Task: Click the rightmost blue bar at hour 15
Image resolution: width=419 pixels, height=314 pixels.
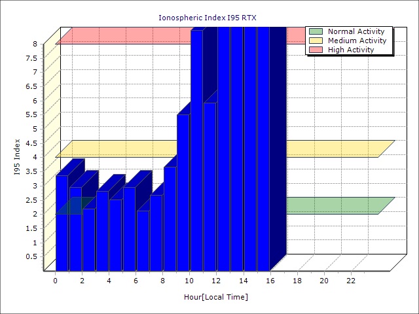Action: pyautogui.click(x=263, y=150)
